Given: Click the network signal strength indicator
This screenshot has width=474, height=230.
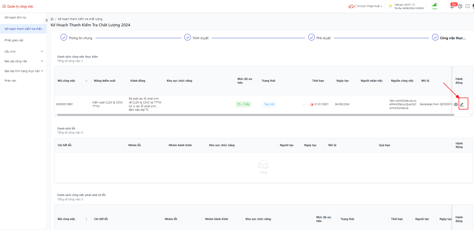Looking at the screenshot, I should 435,5.
